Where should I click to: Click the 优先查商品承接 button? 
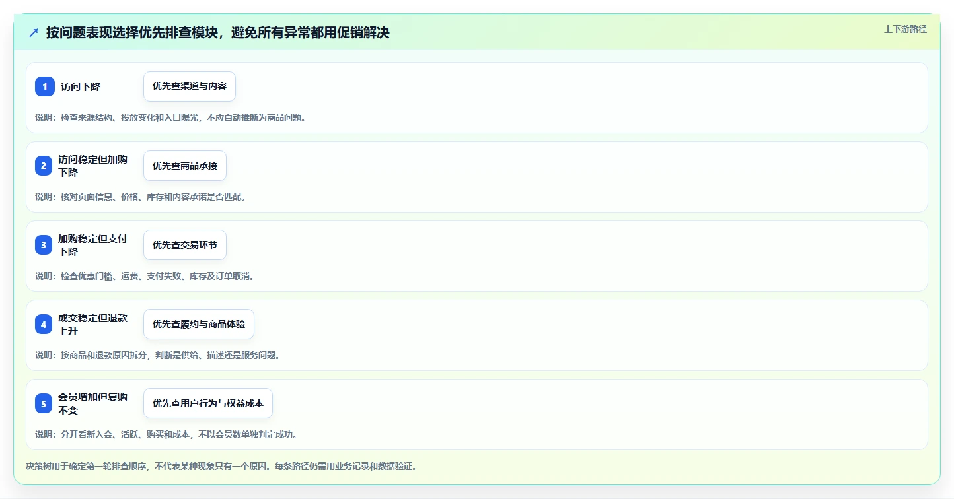pos(185,166)
